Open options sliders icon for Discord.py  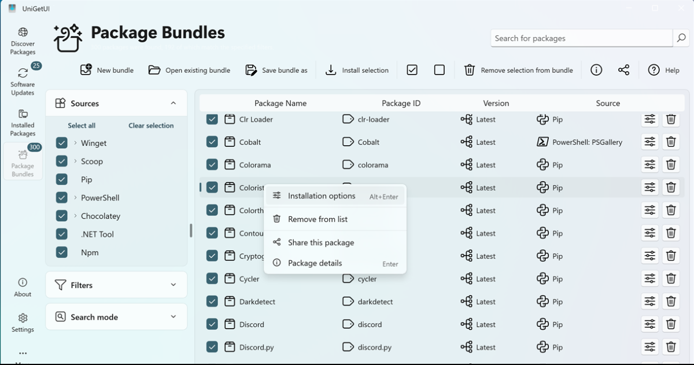(x=650, y=347)
